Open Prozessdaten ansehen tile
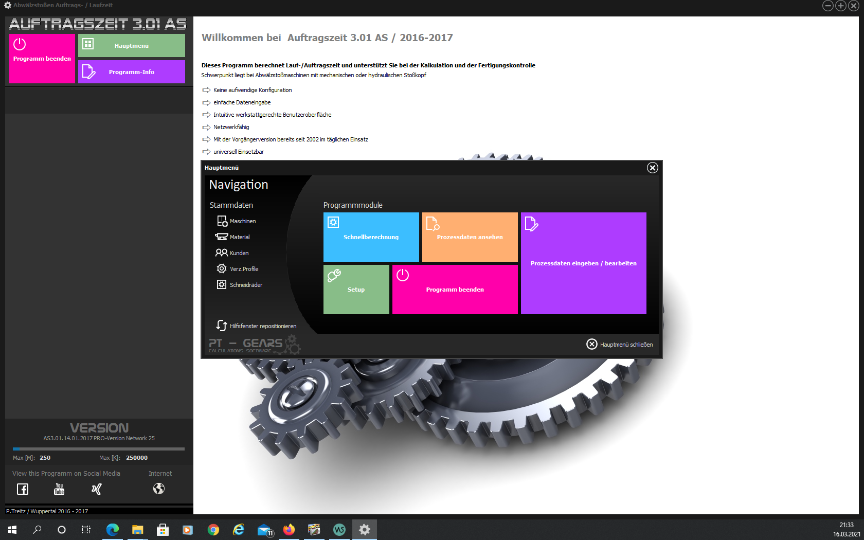864x540 pixels. click(470, 237)
